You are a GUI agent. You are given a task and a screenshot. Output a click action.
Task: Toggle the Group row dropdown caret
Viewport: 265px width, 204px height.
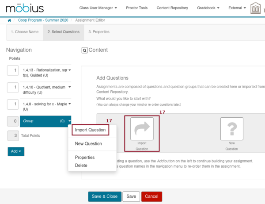[x=70, y=121]
